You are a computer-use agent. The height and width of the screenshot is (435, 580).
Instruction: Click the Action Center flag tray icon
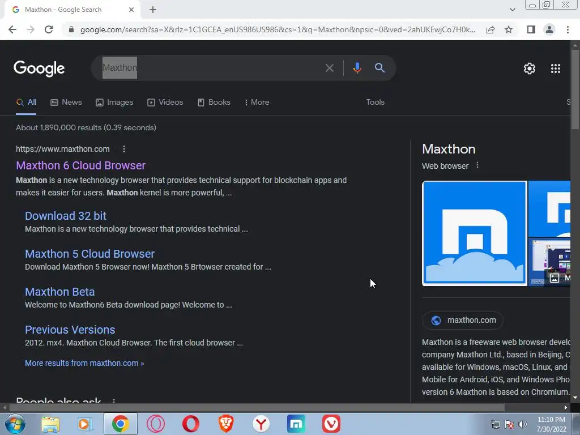point(509,424)
